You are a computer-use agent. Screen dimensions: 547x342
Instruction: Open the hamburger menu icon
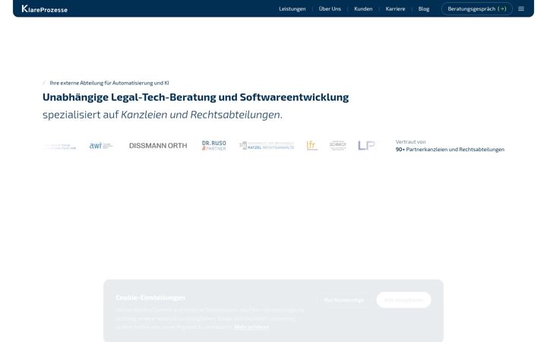tap(521, 8)
